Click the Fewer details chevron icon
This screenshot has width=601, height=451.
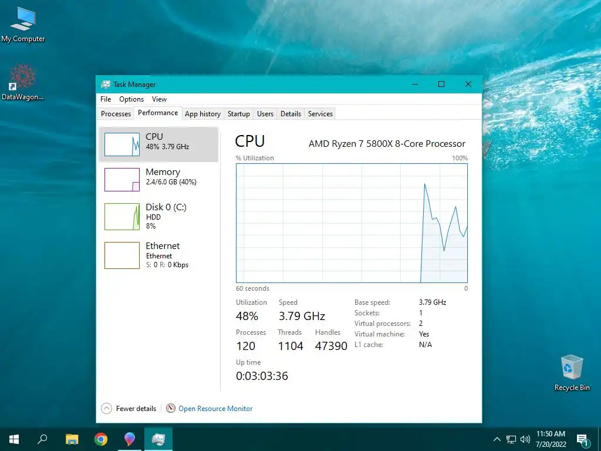107,409
